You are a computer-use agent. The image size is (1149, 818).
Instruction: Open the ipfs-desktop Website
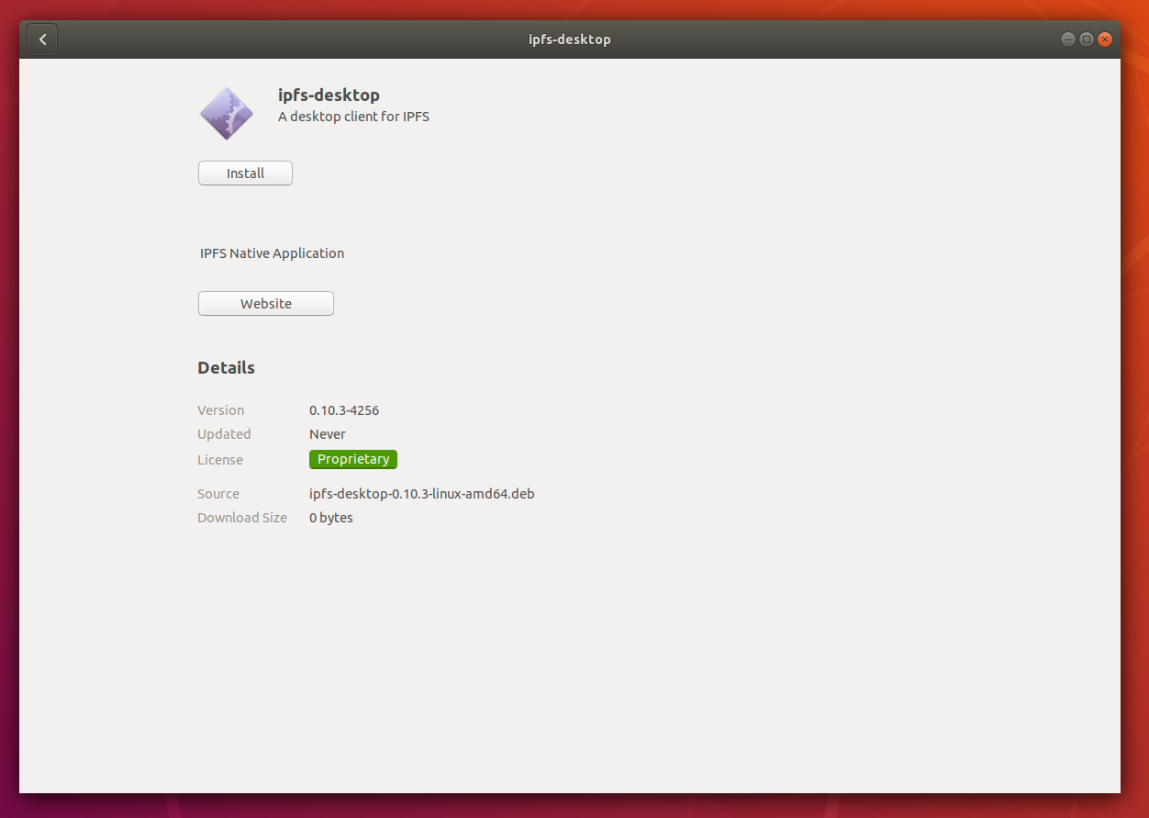point(265,303)
